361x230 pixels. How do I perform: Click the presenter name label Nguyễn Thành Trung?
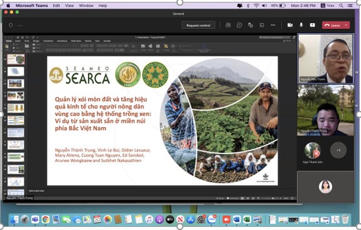(19, 198)
